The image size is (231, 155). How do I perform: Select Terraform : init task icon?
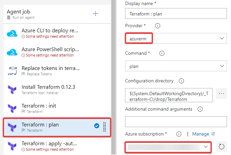12,109
